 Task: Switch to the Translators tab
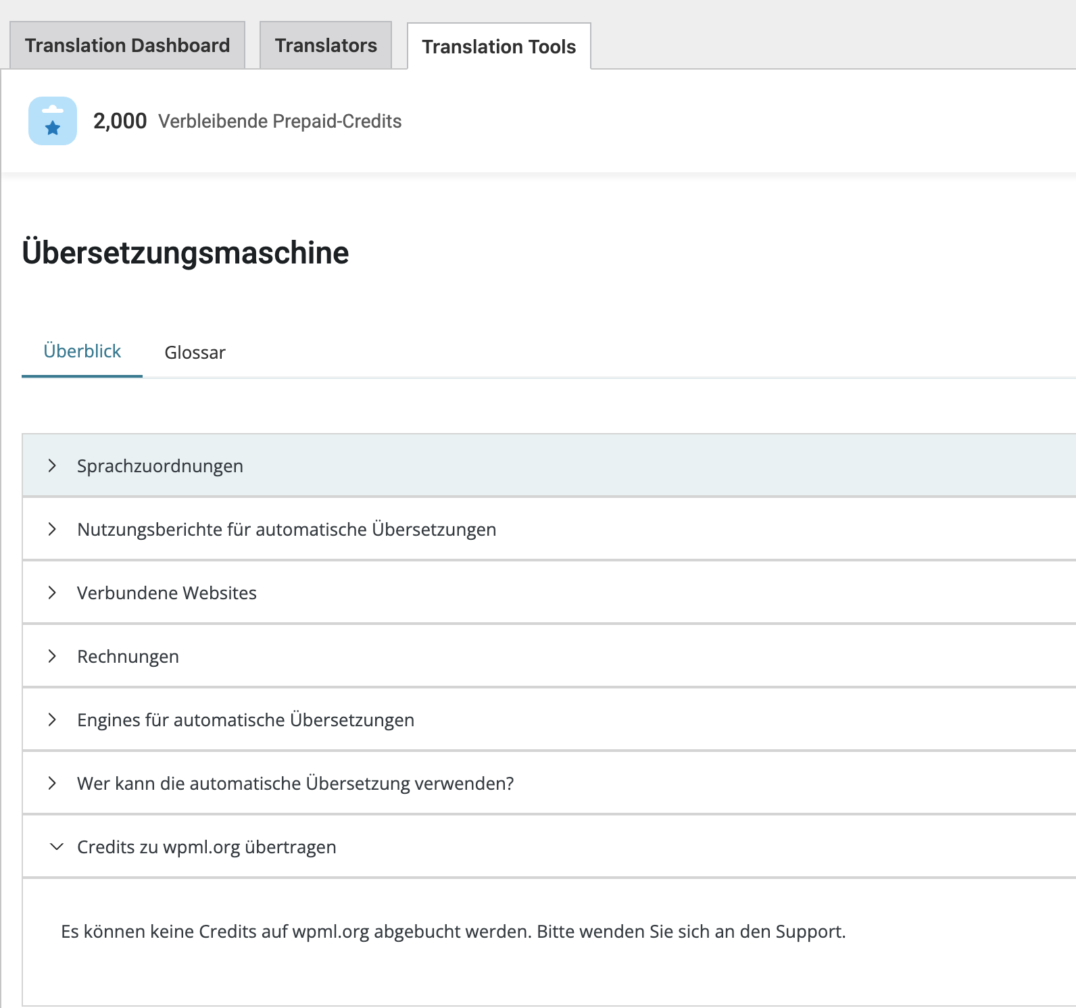[326, 45]
